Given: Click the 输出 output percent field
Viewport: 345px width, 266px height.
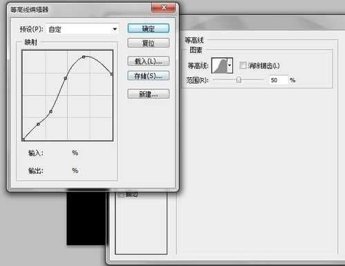Looking at the screenshot, I should (57, 171).
